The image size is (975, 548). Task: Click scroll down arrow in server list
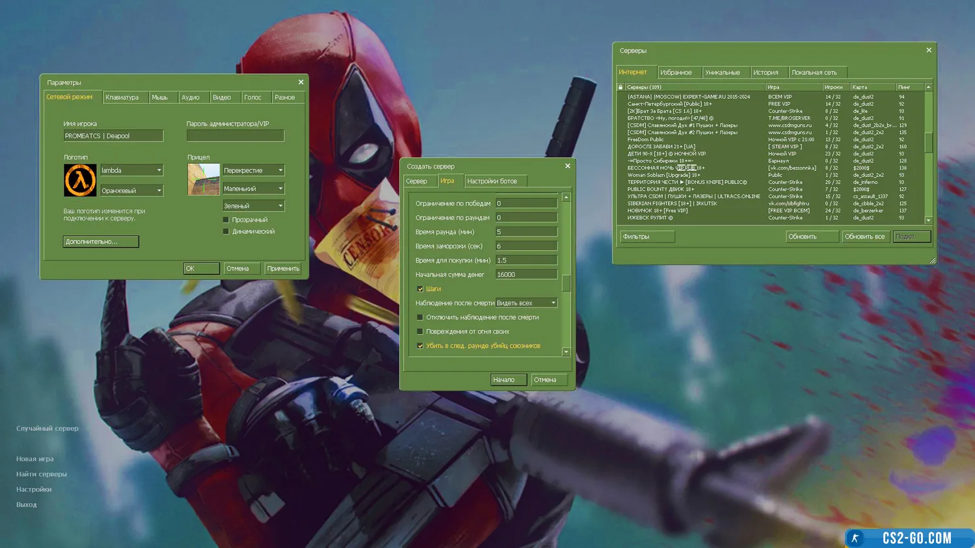pyautogui.click(x=928, y=220)
